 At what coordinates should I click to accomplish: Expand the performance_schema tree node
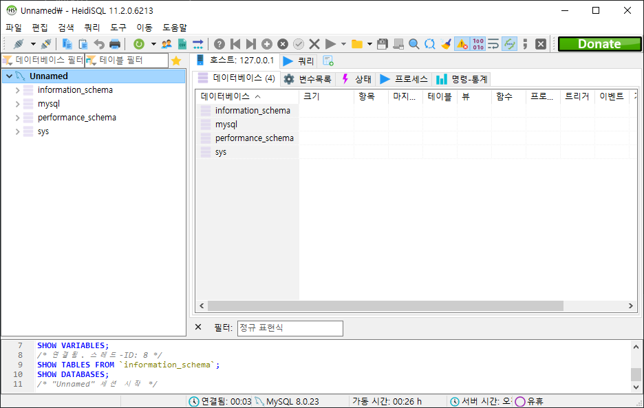tap(17, 117)
